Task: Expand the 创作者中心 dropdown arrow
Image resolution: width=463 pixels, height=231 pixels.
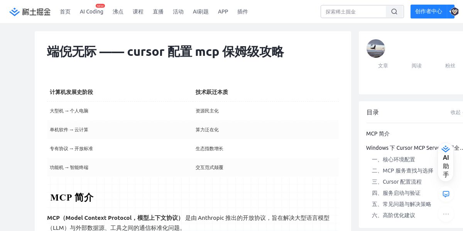Action: click(x=451, y=12)
